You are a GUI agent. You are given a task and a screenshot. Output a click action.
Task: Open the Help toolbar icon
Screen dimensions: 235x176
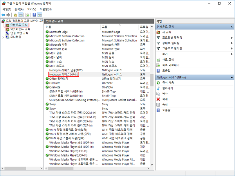[x=34, y=15]
